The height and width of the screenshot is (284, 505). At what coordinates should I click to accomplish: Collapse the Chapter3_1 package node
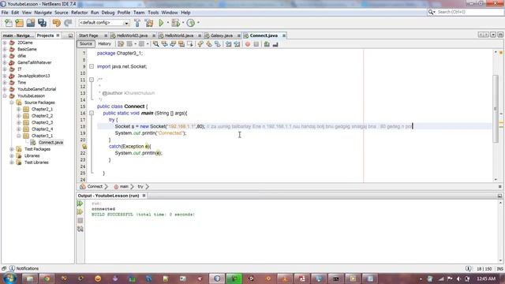pos(19,136)
